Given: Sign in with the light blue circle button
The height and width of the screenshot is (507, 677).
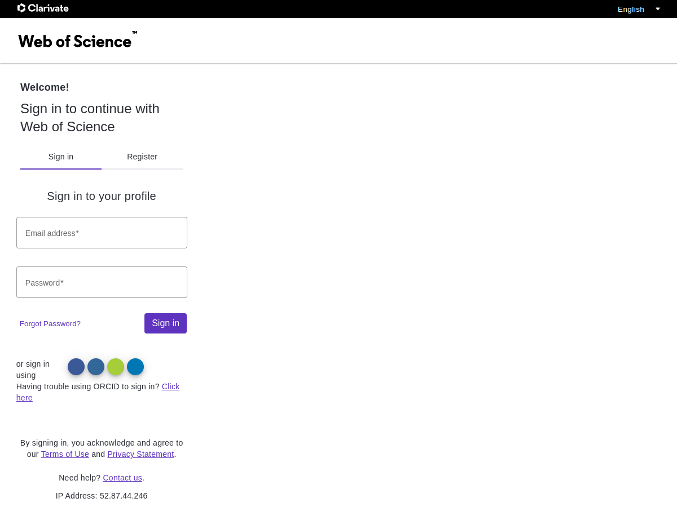Looking at the screenshot, I should 135,367.
